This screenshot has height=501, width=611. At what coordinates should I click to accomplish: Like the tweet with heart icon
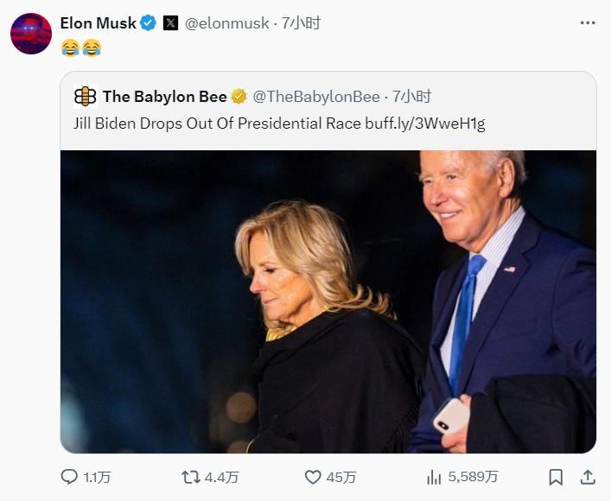coord(314,477)
